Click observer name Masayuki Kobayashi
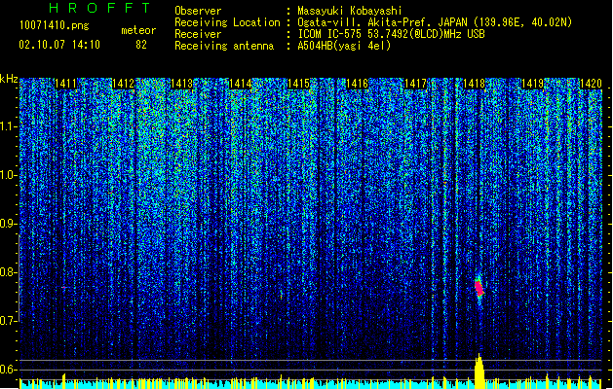613x389 pixels. click(350, 11)
